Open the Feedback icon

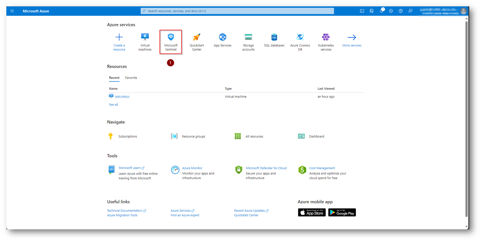(x=410, y=11)
